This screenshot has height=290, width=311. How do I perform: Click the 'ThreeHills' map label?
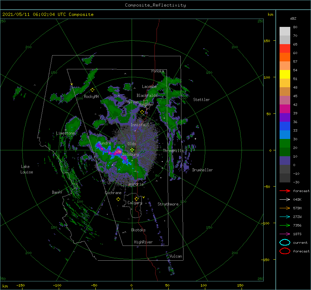point(173,151)
